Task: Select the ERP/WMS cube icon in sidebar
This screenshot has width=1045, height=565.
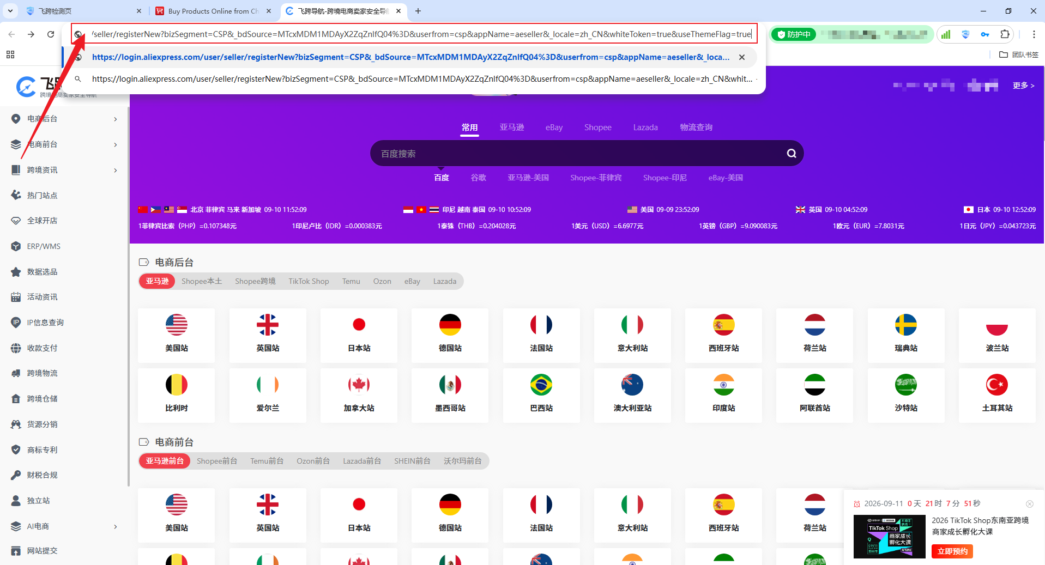Action: [x=16, y=246]
